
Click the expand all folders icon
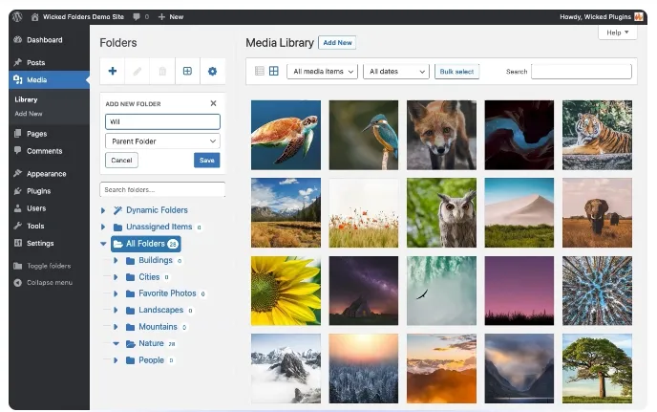[187, 71]
